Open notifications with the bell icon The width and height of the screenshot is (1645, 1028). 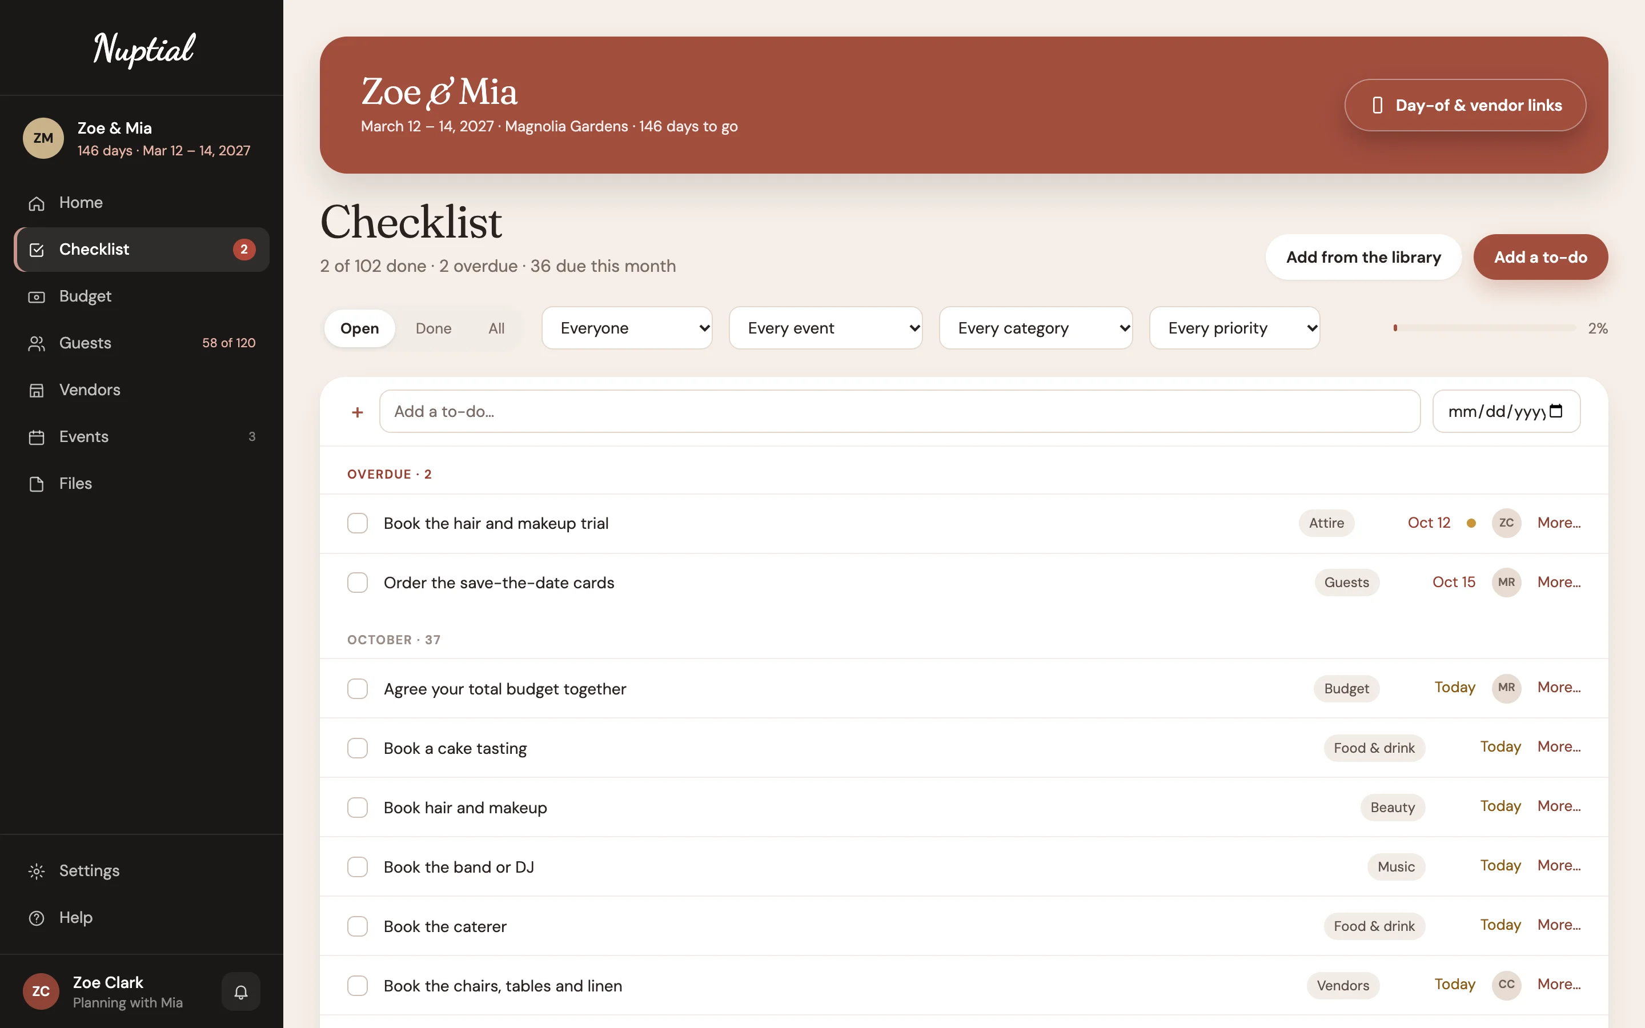coord(240,991)
